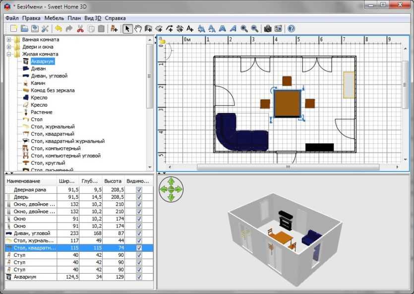Click the undo arrow icon

click(x=59, y=28)
